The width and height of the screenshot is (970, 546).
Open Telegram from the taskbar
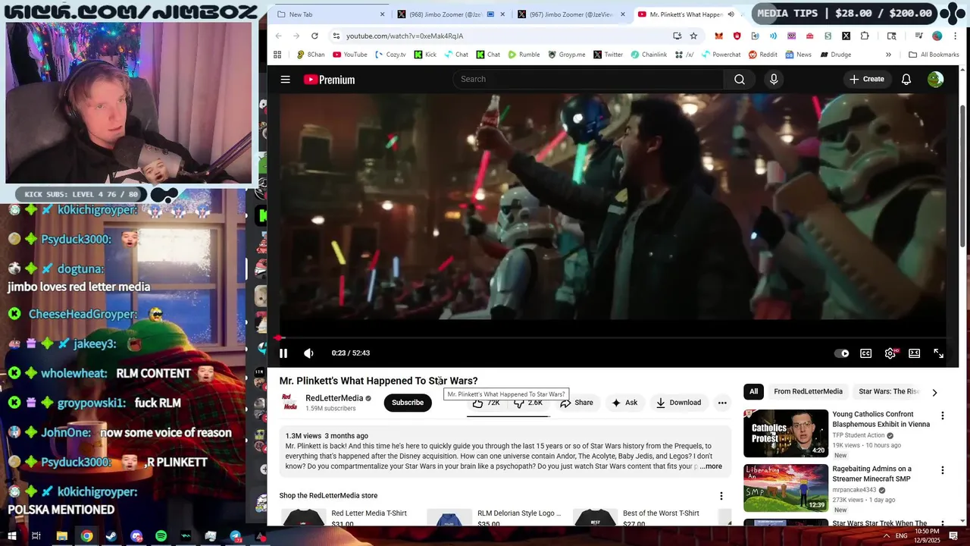pos(236,536)
